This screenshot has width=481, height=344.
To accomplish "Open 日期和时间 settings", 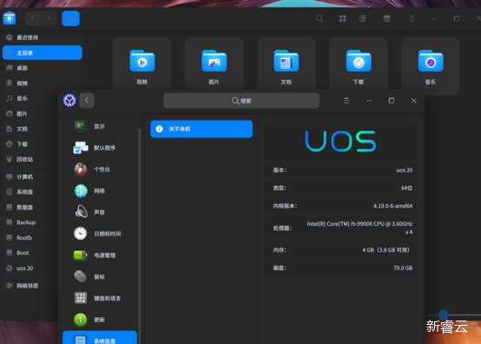I will [x=100, y=234].
